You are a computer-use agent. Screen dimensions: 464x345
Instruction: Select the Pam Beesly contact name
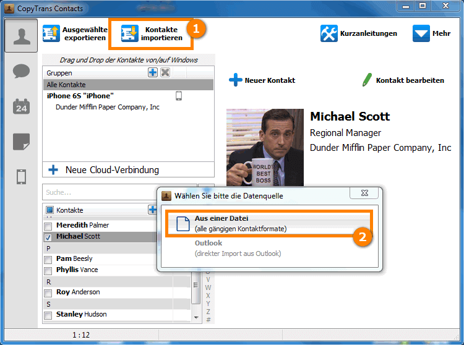click(74, 258)
